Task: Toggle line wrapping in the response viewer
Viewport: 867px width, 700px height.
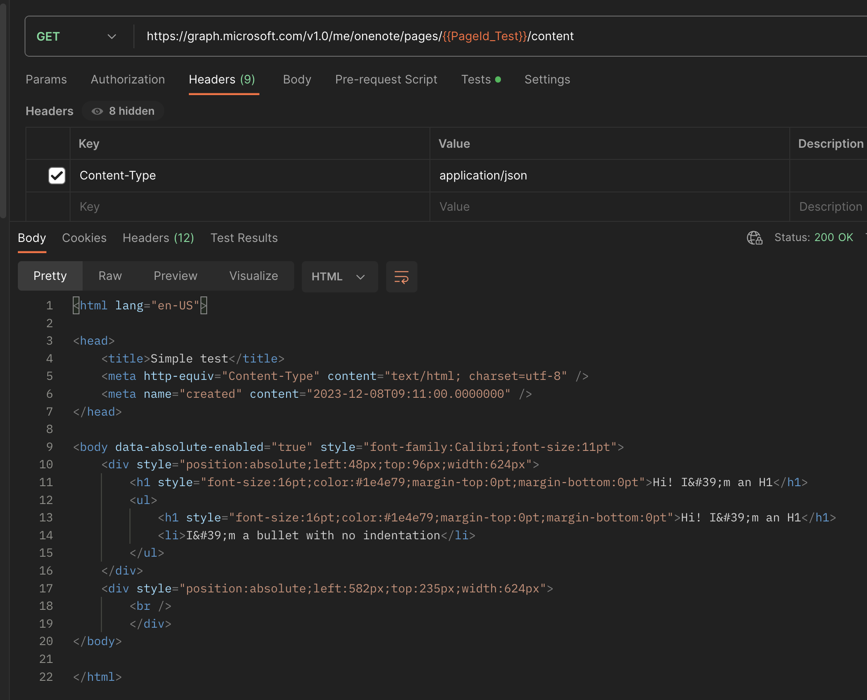Action: coord(401,277)
